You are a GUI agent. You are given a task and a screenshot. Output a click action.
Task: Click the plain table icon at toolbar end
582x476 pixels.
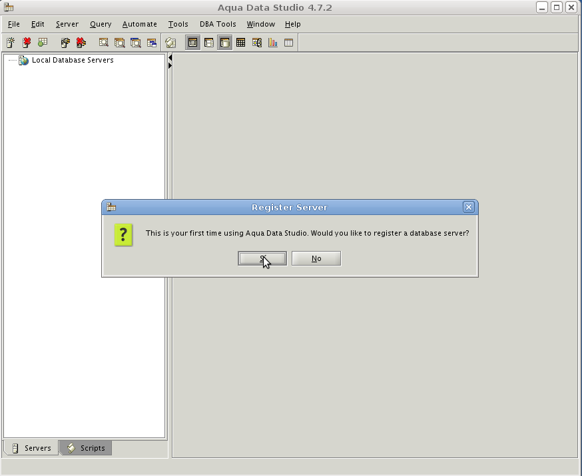(x=288, y=43)
